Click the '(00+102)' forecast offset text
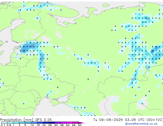163x126 pixels. (x=155, y=120)
